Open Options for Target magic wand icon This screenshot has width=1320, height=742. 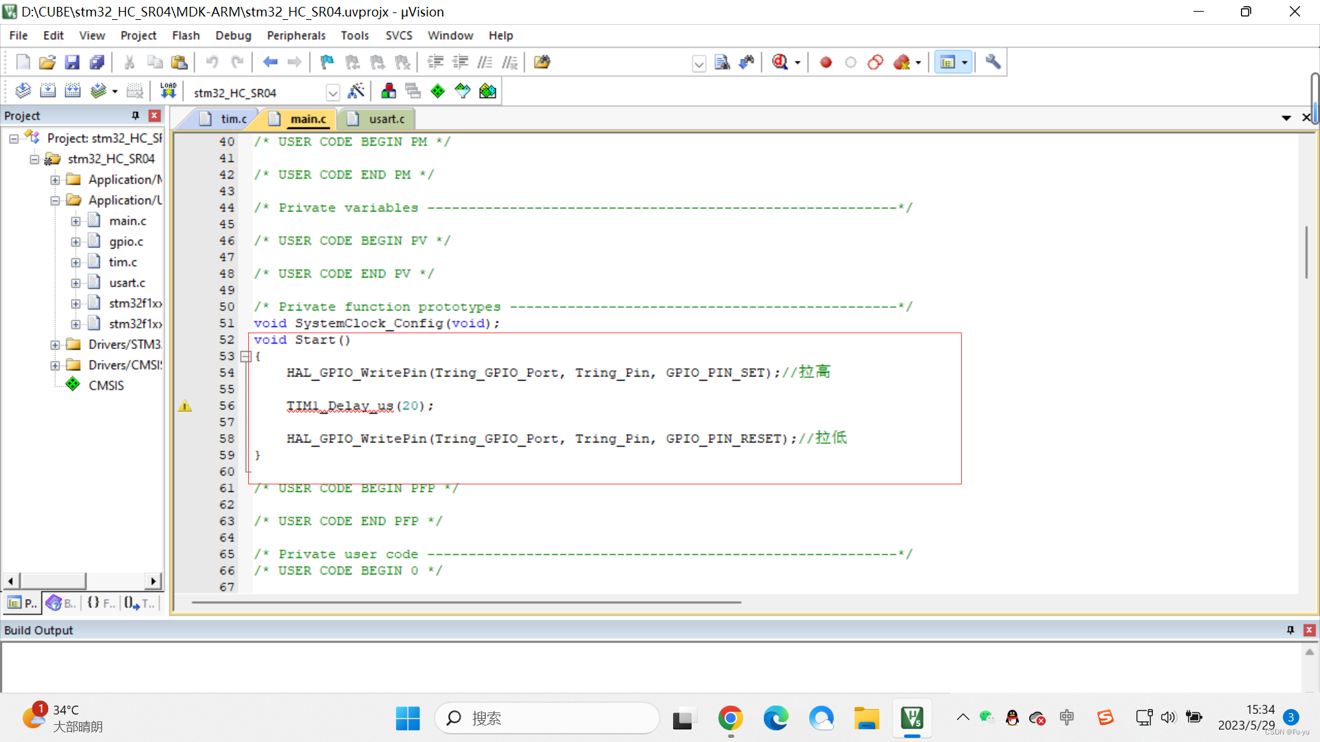pyautogui.click(x=356, y=91)
